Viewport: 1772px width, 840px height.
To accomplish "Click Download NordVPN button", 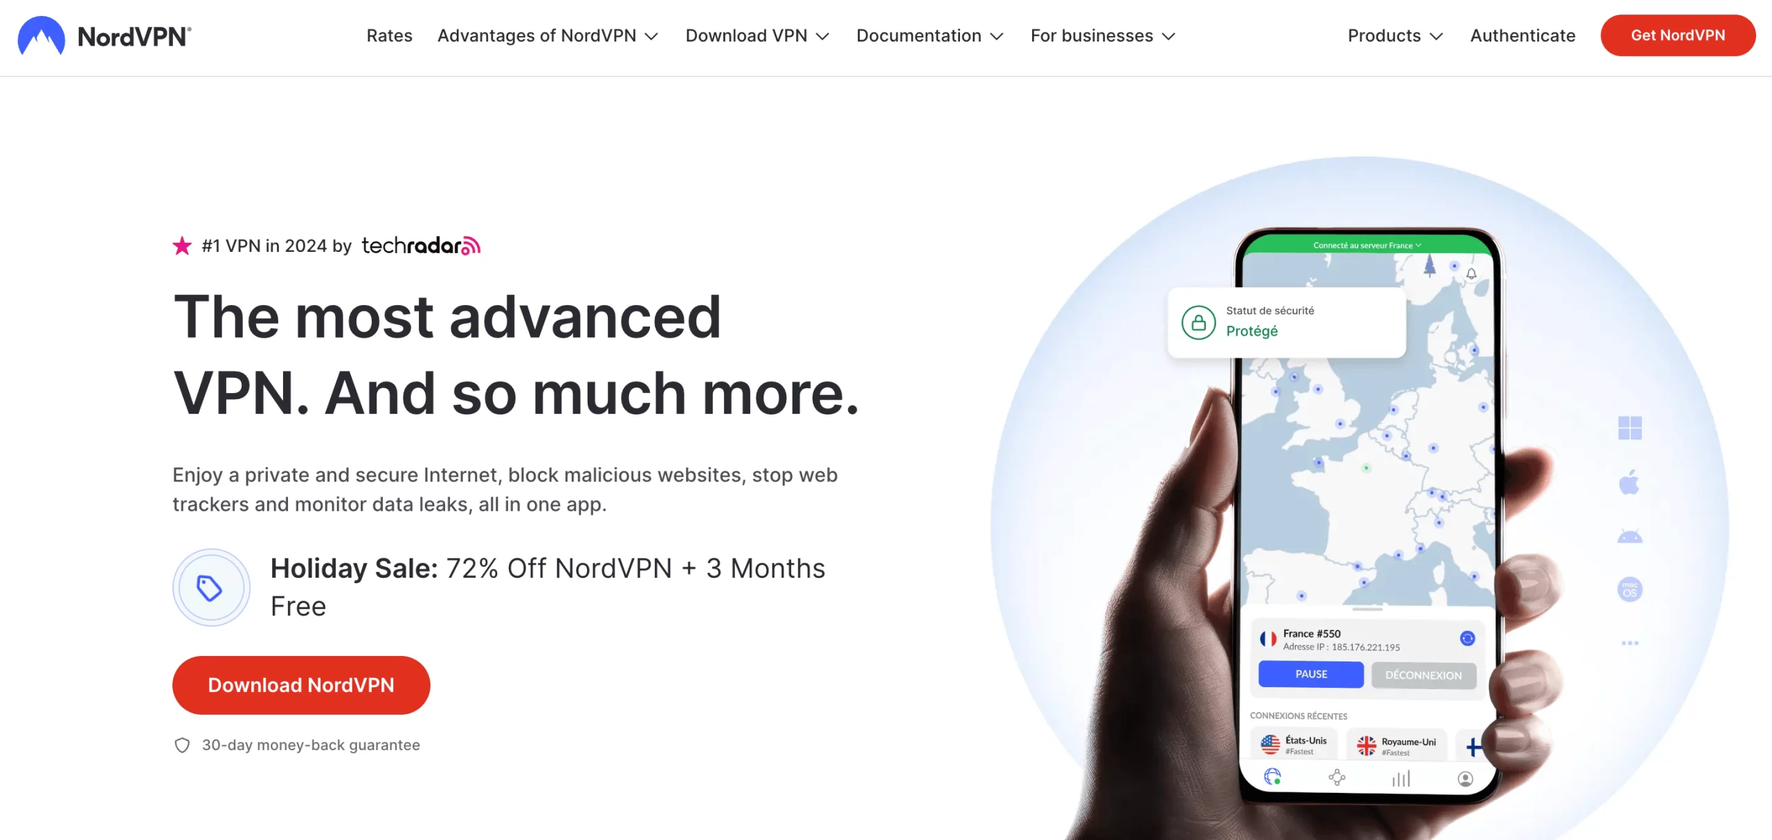I will (300, 684).
